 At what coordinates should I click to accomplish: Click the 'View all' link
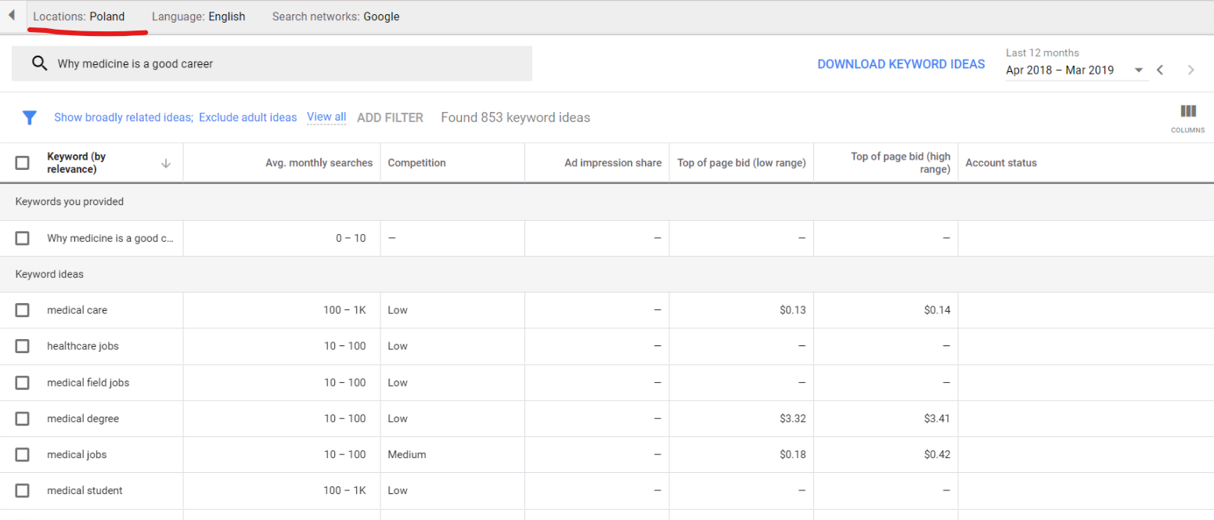pos(326,117)
